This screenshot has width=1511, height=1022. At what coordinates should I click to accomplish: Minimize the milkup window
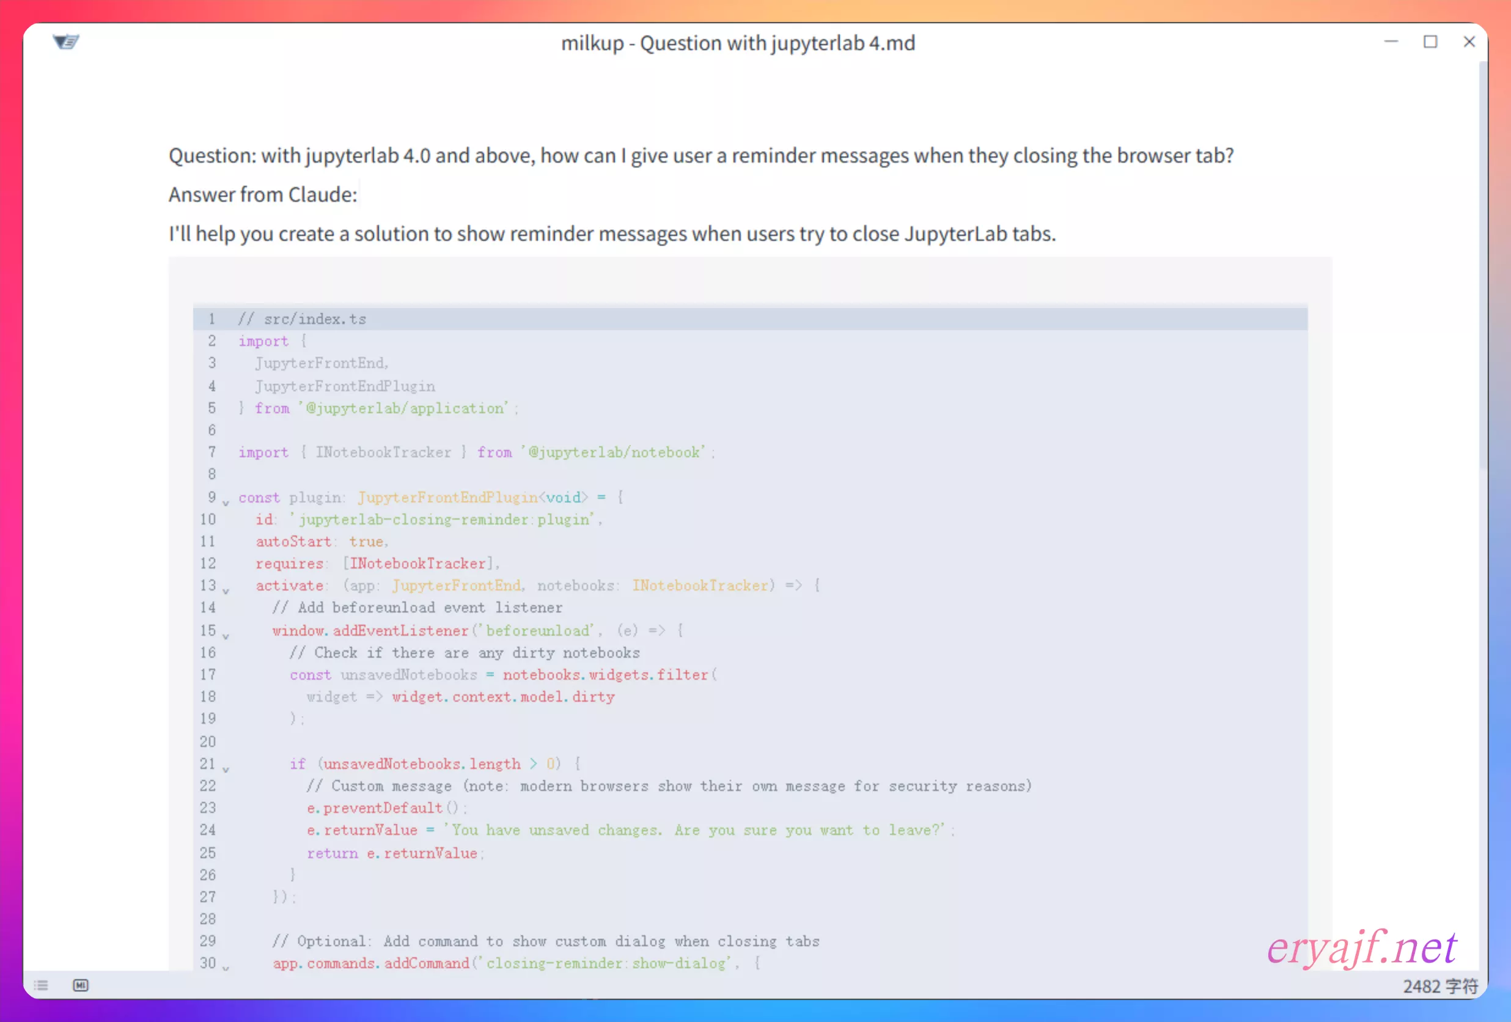1391,42
